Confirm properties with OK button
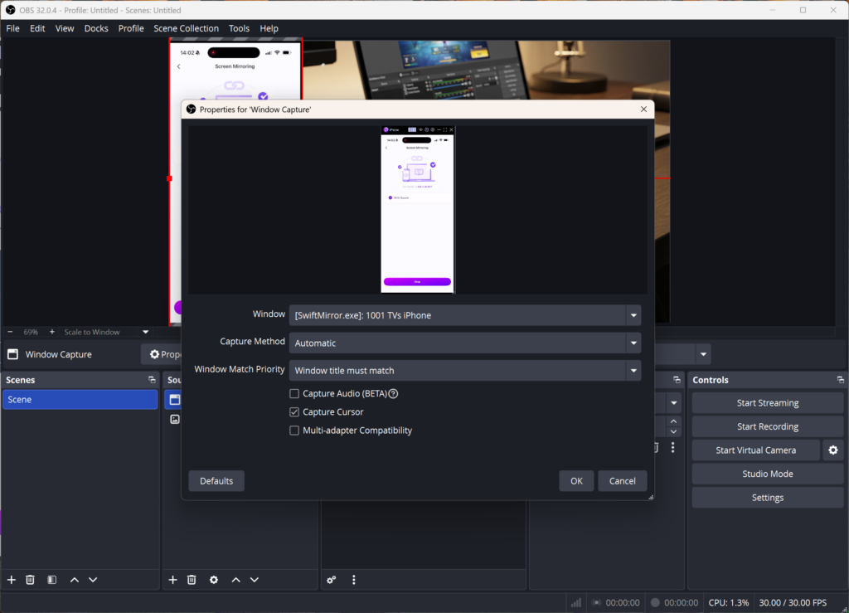 tap(576, 481)
